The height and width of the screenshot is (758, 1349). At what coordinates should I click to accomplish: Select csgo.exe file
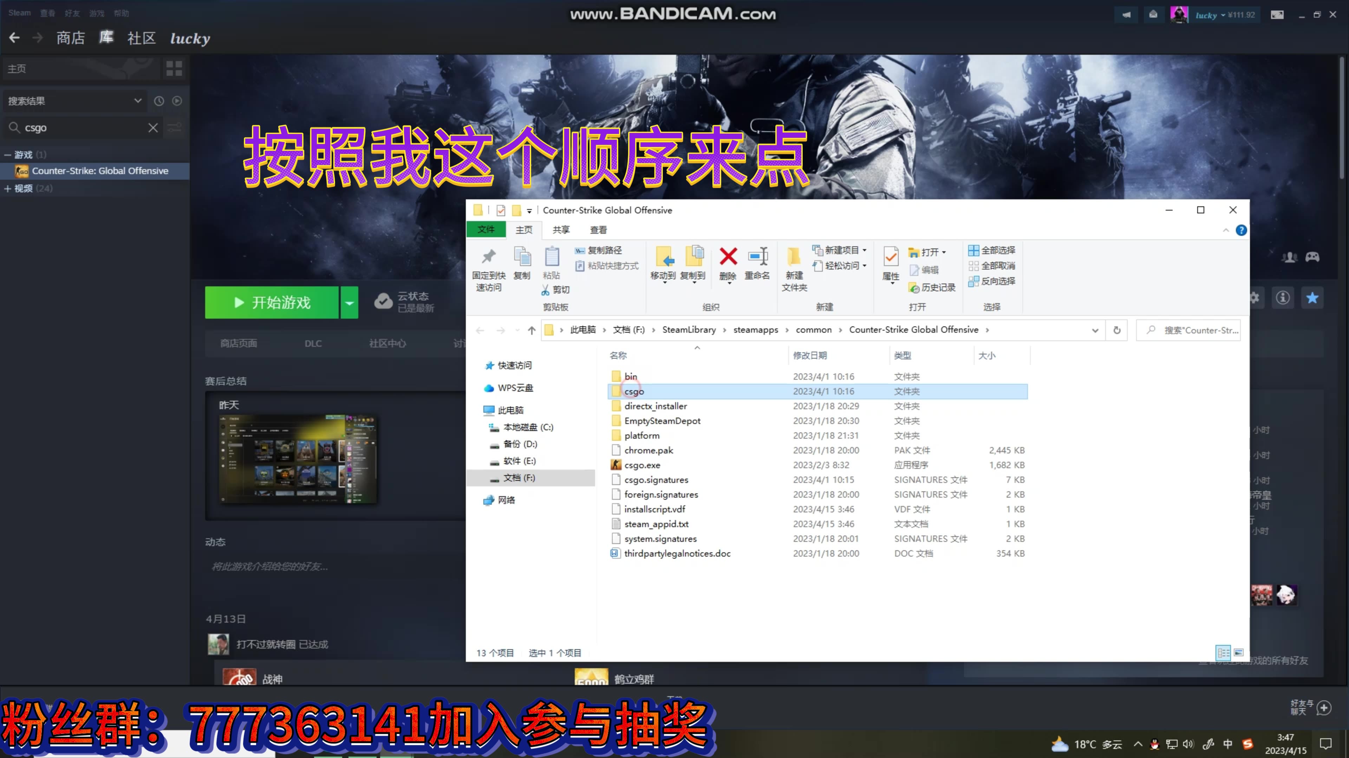[642, 465]
